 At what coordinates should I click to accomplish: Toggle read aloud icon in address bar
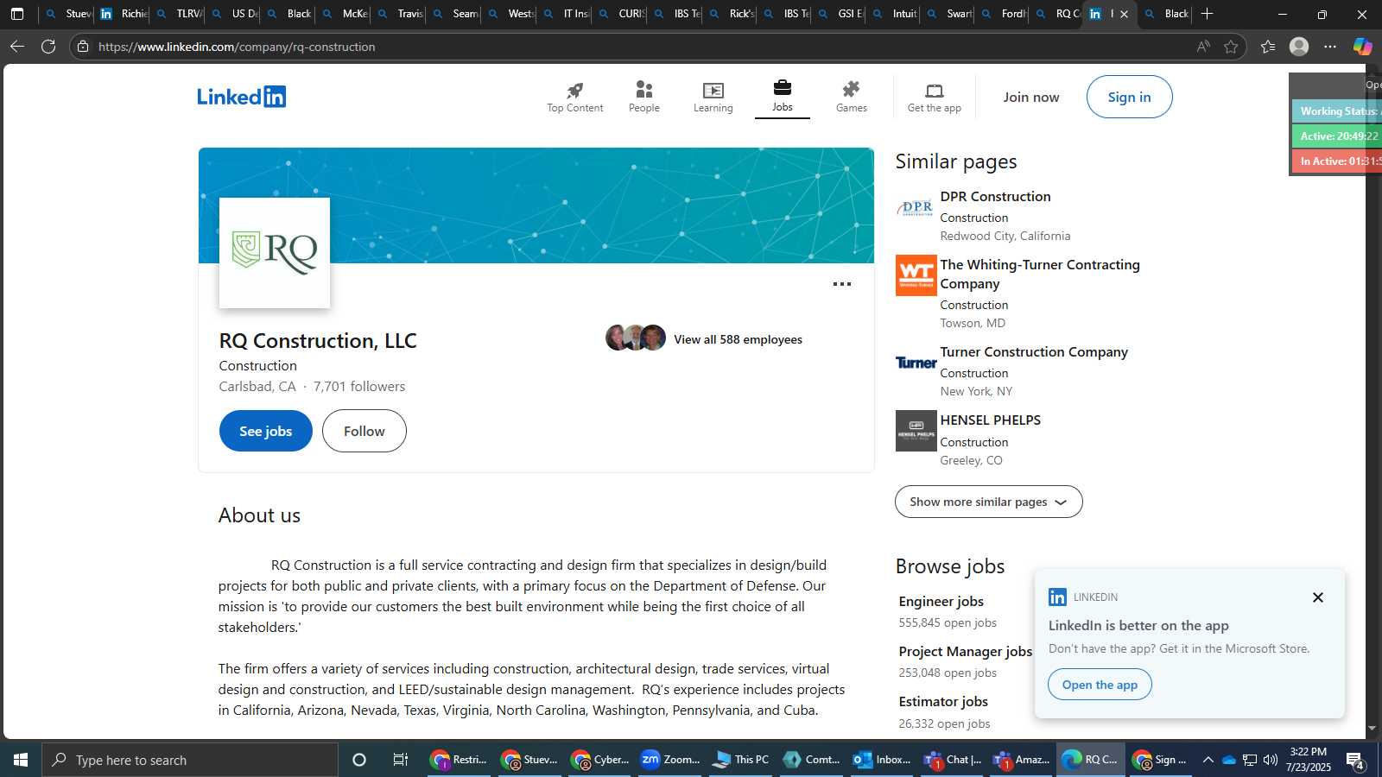coord(1203,47)
